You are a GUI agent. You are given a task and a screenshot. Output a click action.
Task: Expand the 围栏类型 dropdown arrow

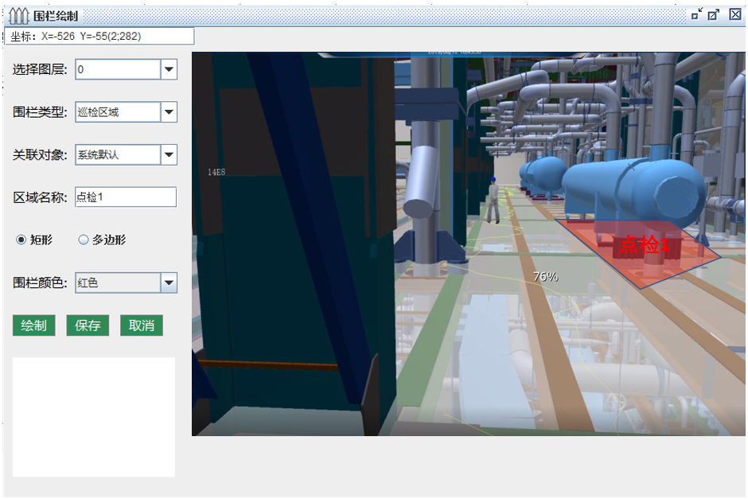[169, 112]
